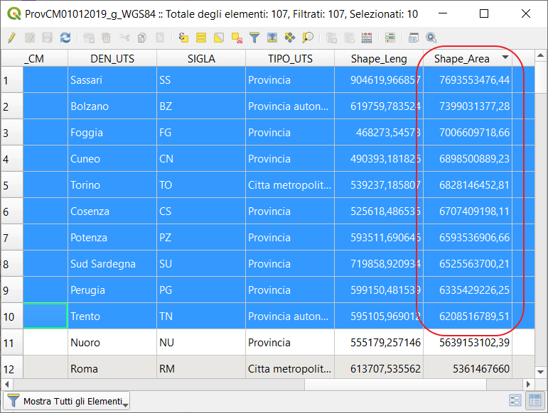Select all features icon
Viewport: 548px width, 413px height.
click(x=201, y=38)
